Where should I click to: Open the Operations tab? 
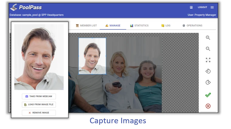coord(192,25)
